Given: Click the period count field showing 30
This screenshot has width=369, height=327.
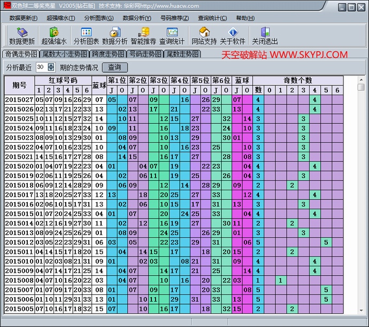Looking at the screenshot, I should (41, 67).
